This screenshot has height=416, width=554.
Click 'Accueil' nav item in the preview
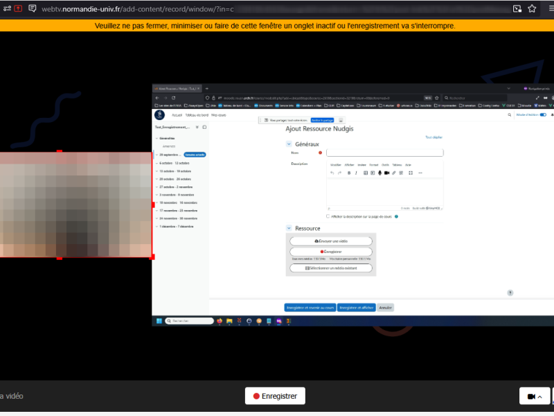[177, 115]
